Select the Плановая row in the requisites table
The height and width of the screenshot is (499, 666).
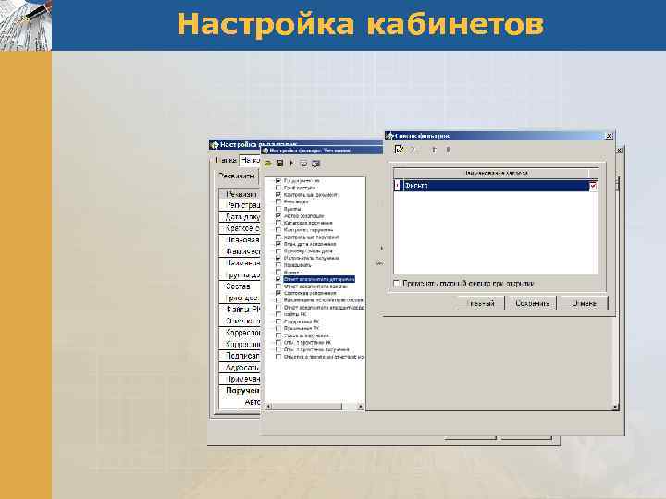(240, 239)
